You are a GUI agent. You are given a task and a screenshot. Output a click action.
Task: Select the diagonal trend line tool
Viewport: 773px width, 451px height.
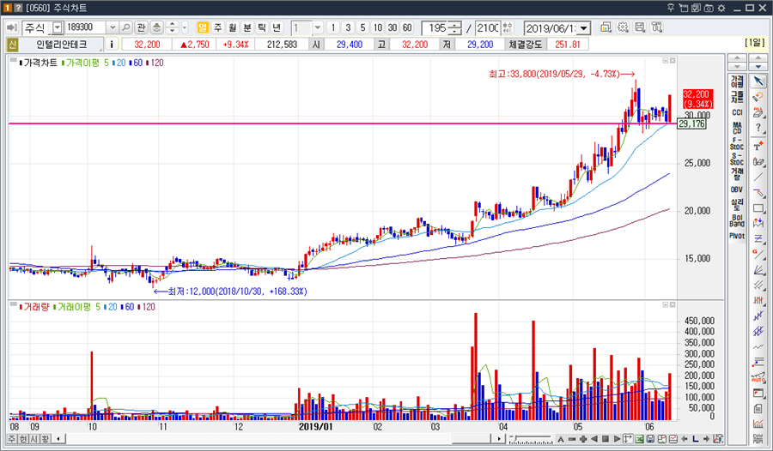tap(758, 177)
